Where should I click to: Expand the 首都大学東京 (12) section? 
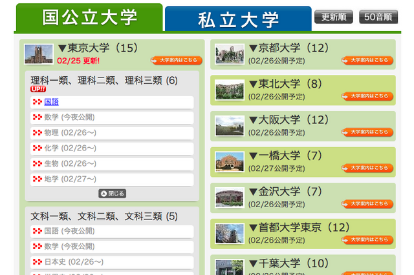pyautogui.click(x=300, y=227)
